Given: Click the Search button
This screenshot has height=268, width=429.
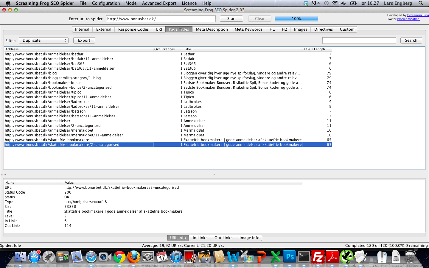Looking at the screenshot, I should [x=411, y=40].
